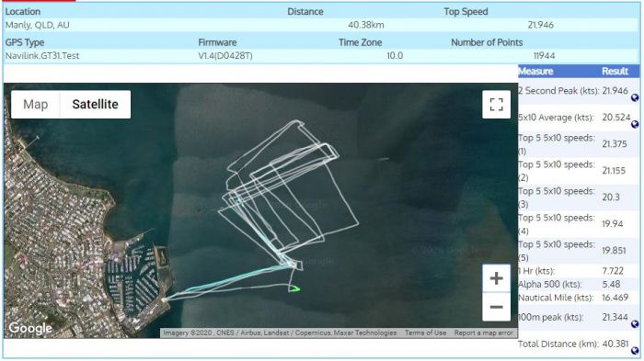
Task: Show Total Distance globe icon
Action: click(635, 351)
